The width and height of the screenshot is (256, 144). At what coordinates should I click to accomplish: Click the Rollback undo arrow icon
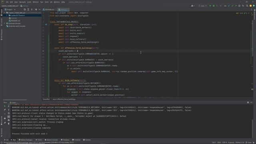point(243,6)
